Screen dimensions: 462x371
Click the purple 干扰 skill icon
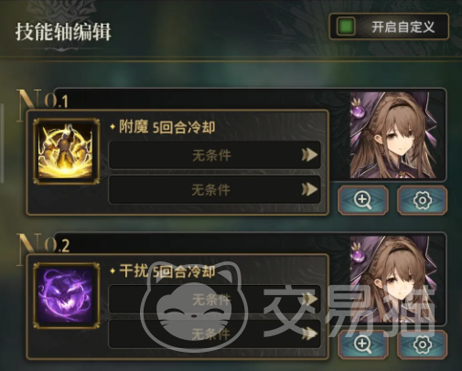click(x=66, y=296)
